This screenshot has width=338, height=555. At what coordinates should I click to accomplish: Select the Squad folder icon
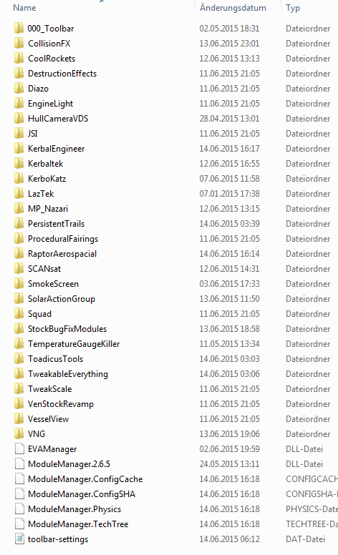pos(19,313)
